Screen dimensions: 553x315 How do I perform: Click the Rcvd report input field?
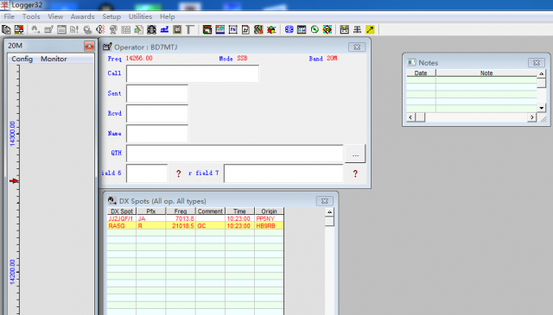click(157, 113)
